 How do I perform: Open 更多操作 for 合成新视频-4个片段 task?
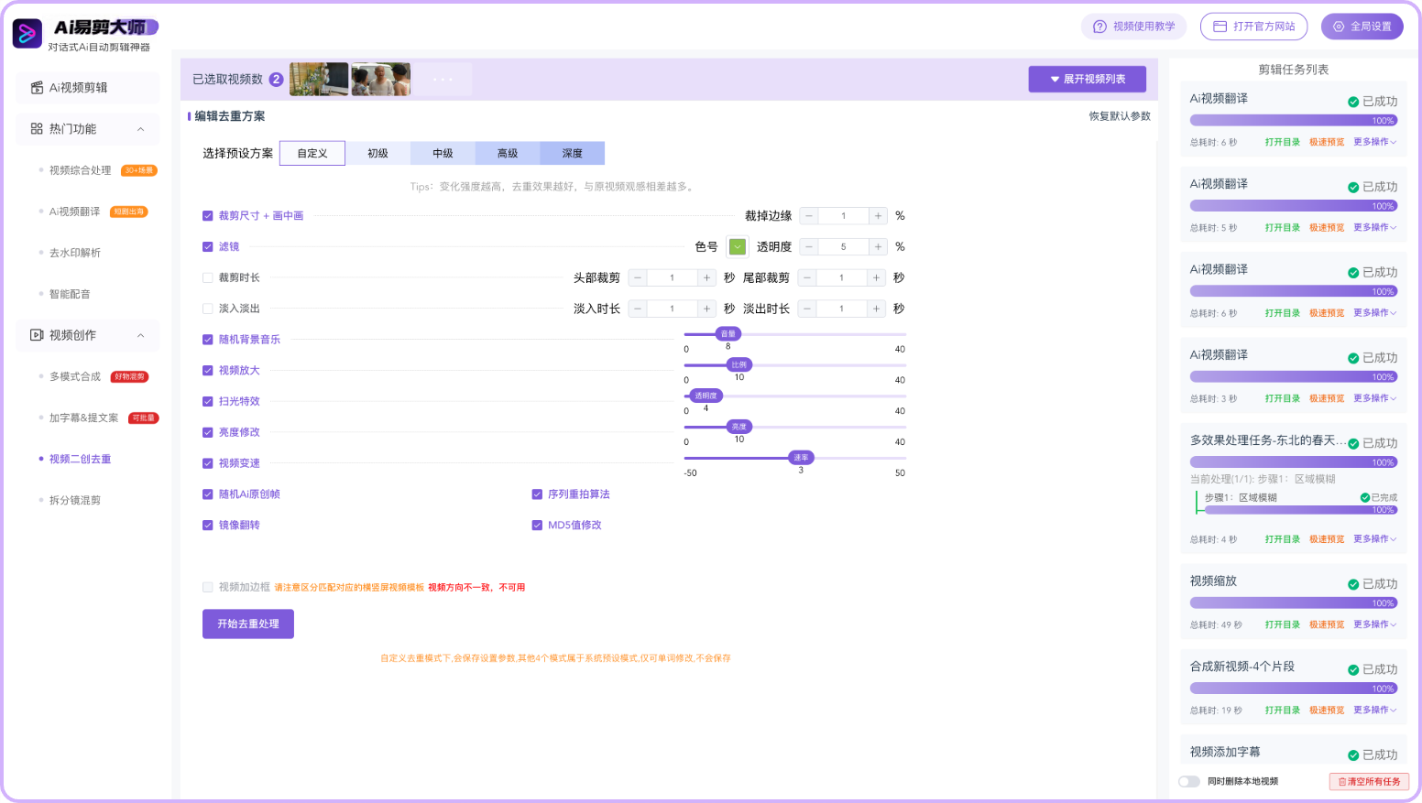click(x=1375, y=711)
